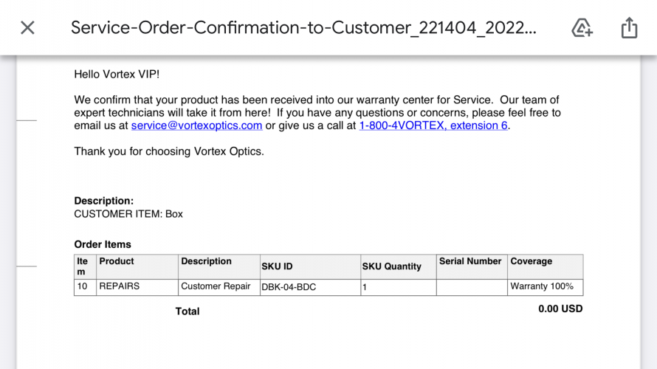Select the 0.00 USD total amount
657x369 pixels.
point(560,309)
